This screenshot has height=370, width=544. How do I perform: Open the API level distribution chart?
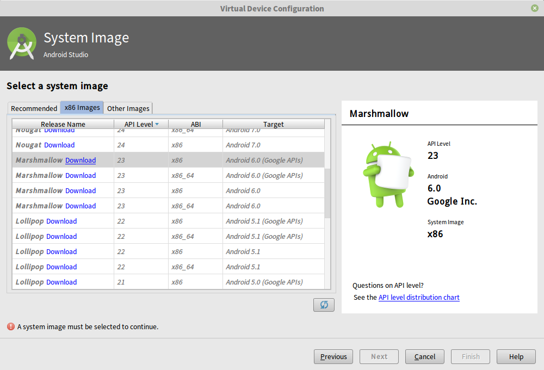pos(419,297)
